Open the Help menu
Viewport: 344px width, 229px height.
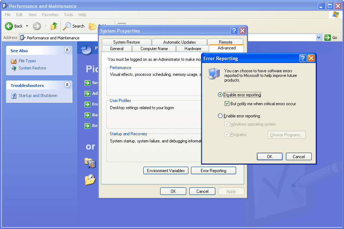coord(82,15)
